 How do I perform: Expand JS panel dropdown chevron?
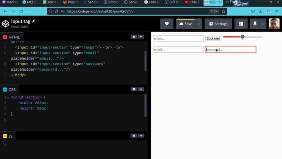pos(141,136)
